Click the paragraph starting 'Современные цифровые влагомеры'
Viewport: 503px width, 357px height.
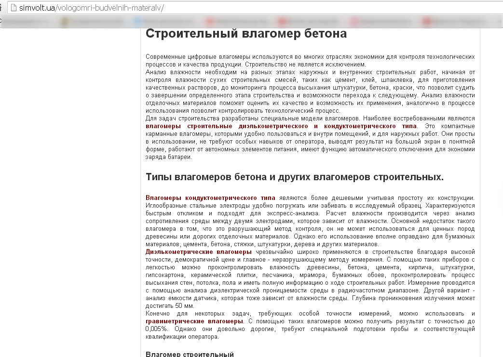(x=310, y=61)
